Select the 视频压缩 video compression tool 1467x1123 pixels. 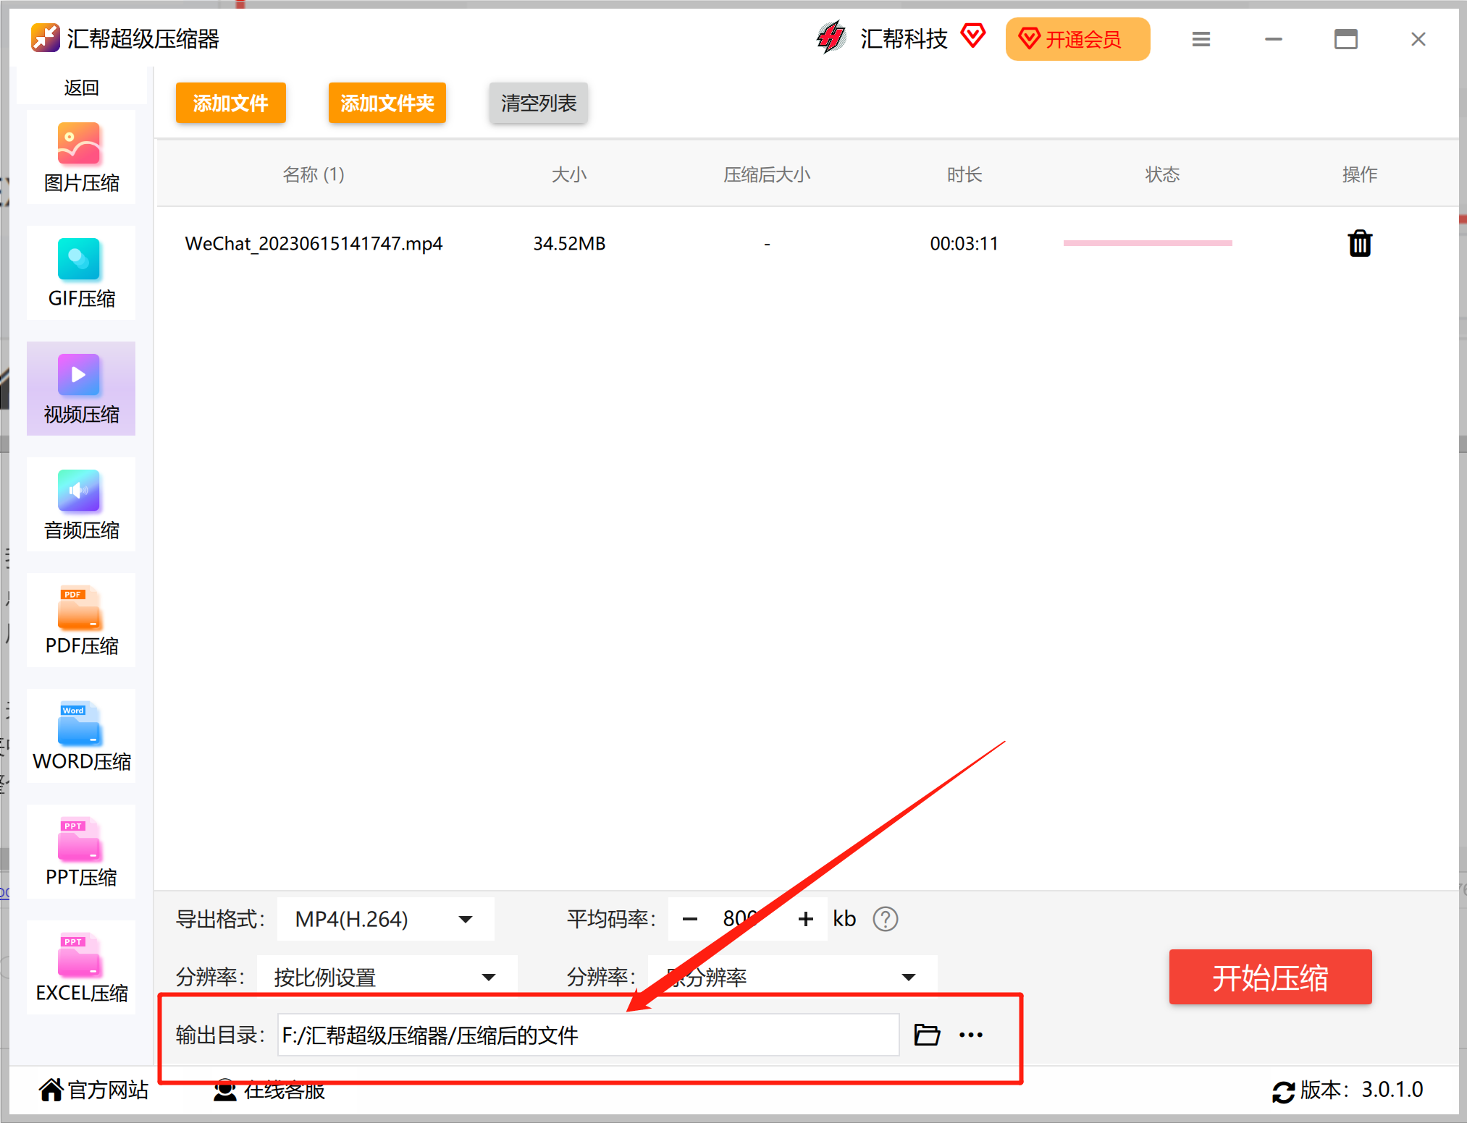(x=81, y=389)
